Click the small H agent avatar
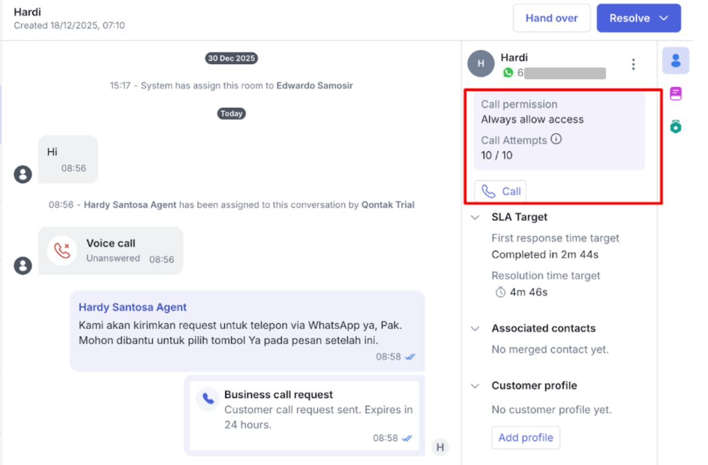 click(x=440, y=448)
